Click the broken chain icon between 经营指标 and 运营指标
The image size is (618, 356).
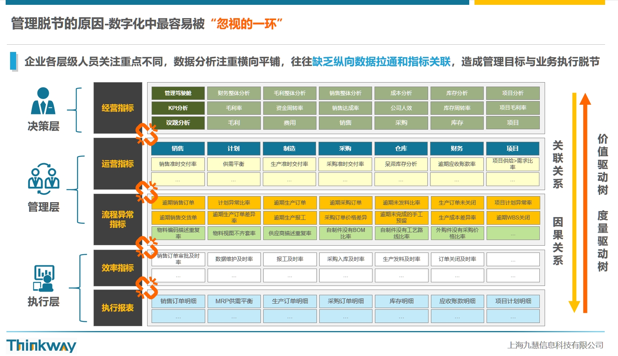click(146, 135)
